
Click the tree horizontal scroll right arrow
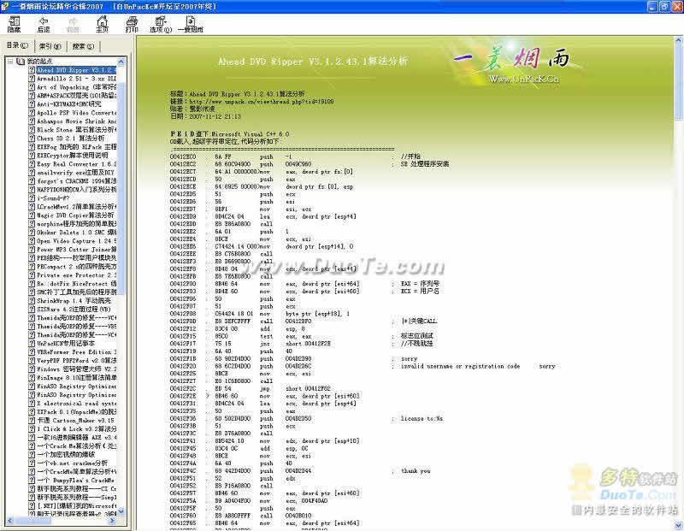click(112, 521)
